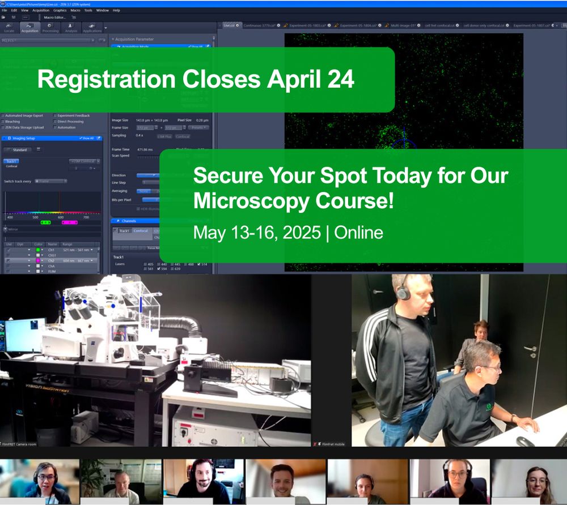
Task: Click the Macro Editor button
Action: (x=54, y=18)
